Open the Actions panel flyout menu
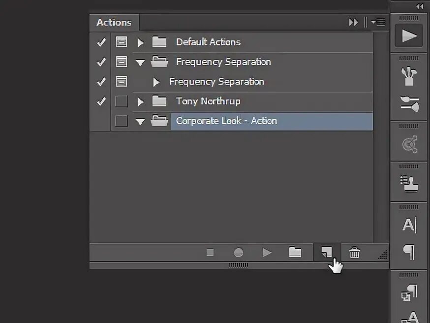Image resolution: width=430 pixels, height=323 pixels. [x=378, y=22]
